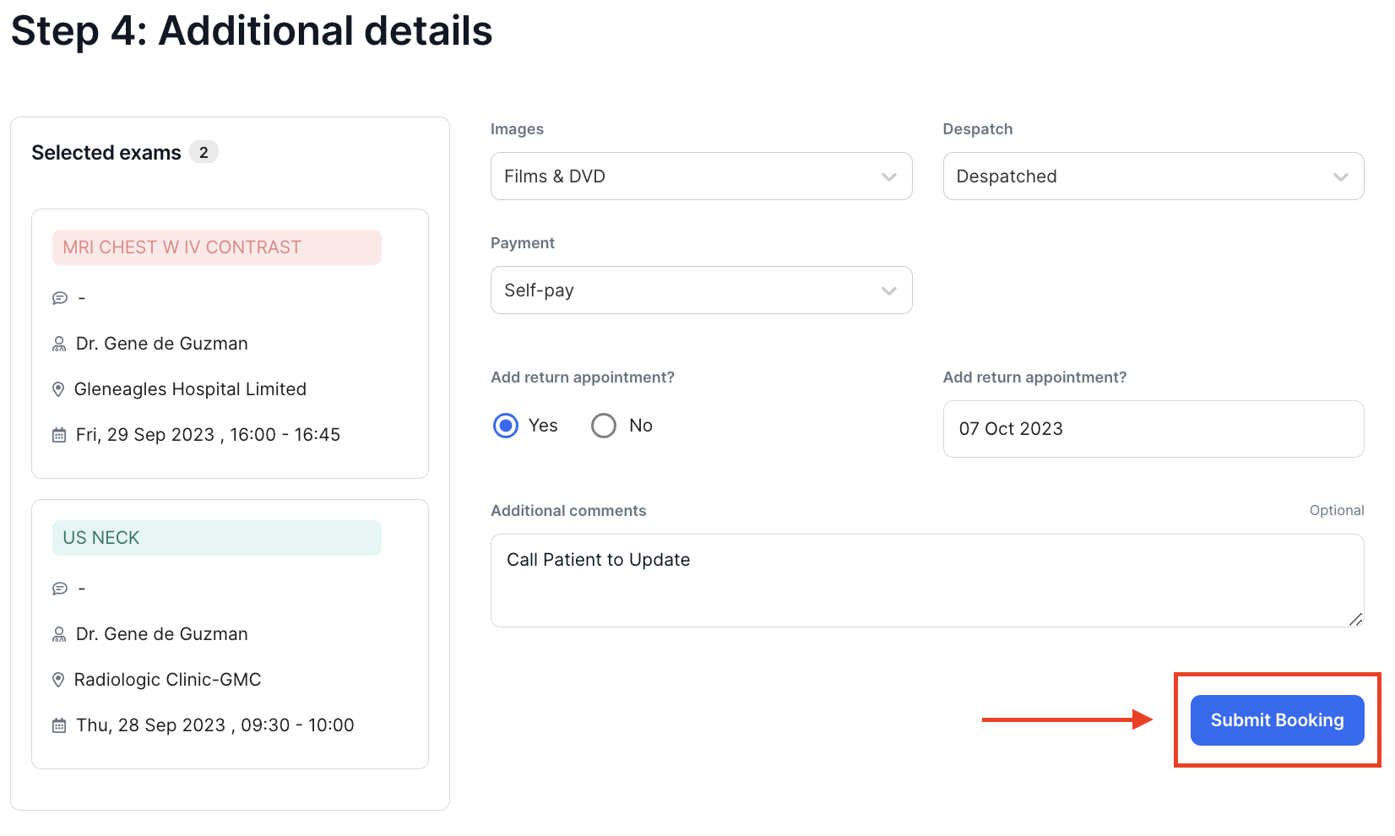The width and height of the screenshot is (1395, 836).
Task: Click location pin beside Gleneagles Hospital Limited
Action: coord(58,389)
